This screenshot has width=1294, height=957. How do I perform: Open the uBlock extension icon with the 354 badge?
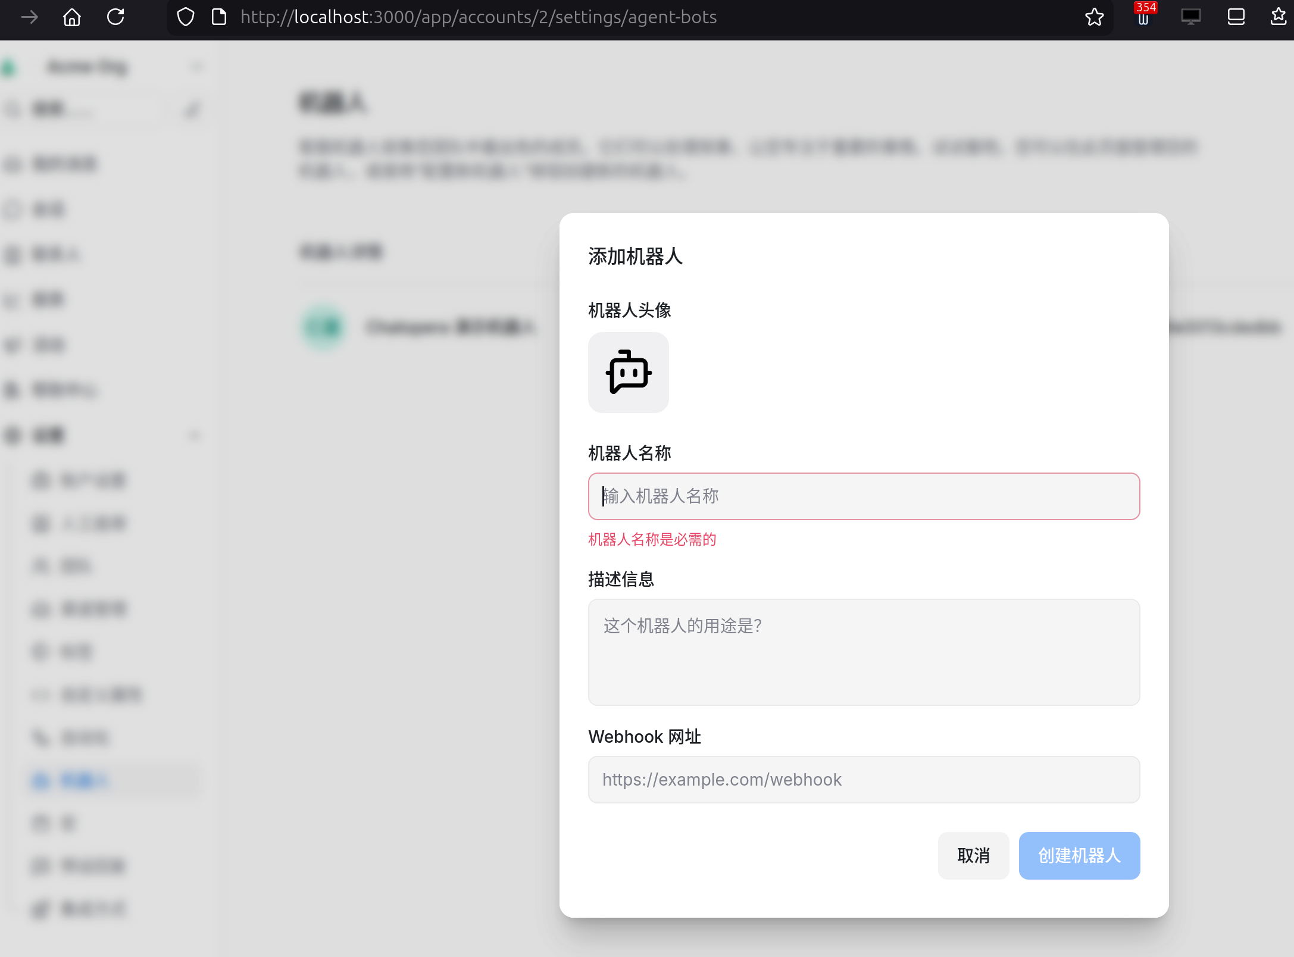coord(1143,17)
